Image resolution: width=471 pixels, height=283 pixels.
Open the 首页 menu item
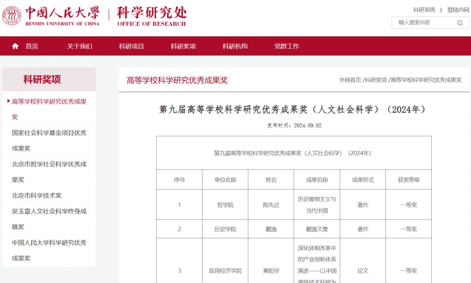point(32,46)
